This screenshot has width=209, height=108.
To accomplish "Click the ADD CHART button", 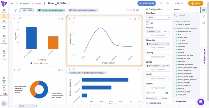I will (146, 3).
